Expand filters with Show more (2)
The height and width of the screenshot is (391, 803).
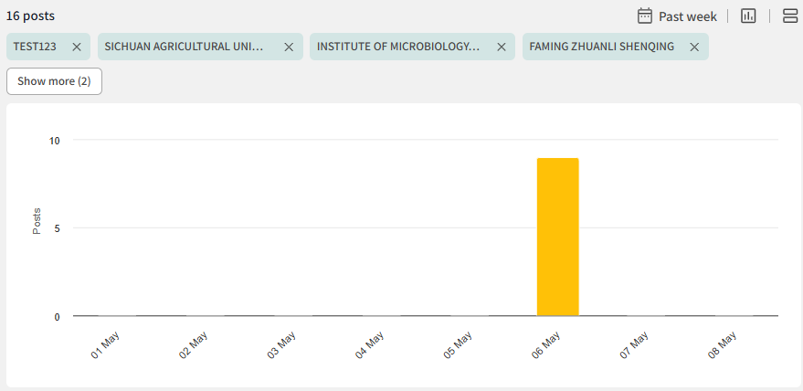click(54, 81)
